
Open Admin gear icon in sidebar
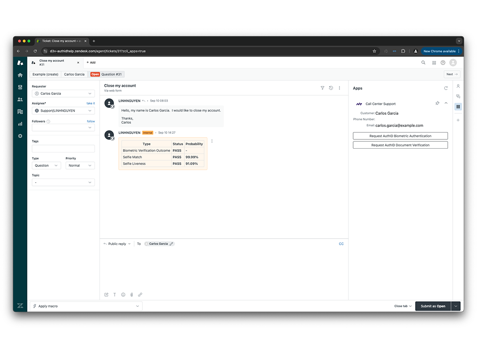(20, 136)
